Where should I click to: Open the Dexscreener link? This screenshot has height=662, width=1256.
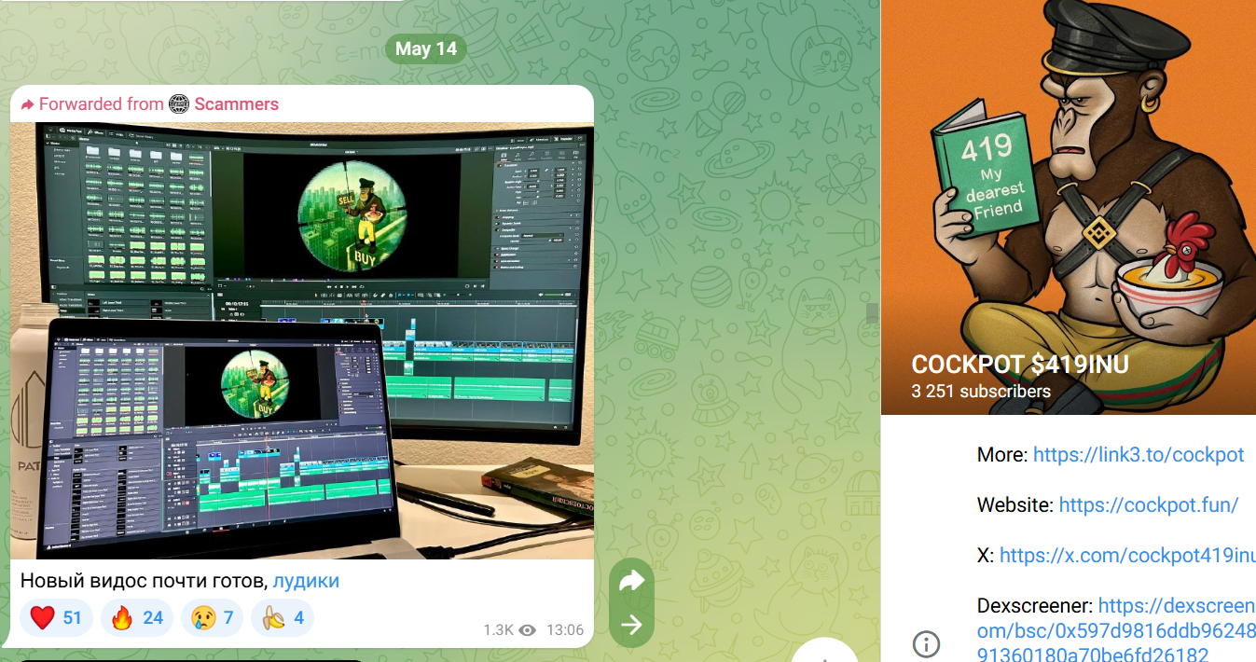coord(1115,630)
